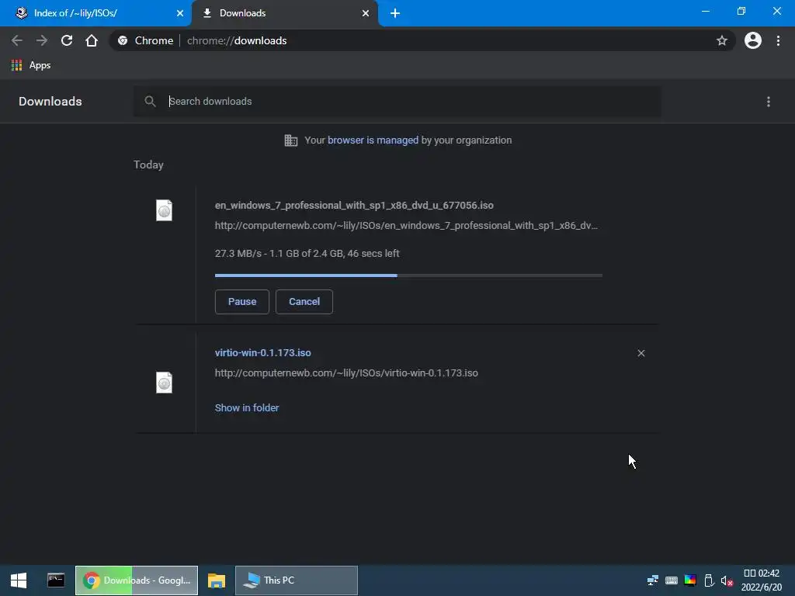Click the virtio-win-0.1.173.iso source URL

point(346,373)
